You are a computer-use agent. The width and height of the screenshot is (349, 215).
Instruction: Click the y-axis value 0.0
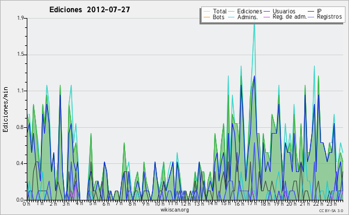click(20, 200)
